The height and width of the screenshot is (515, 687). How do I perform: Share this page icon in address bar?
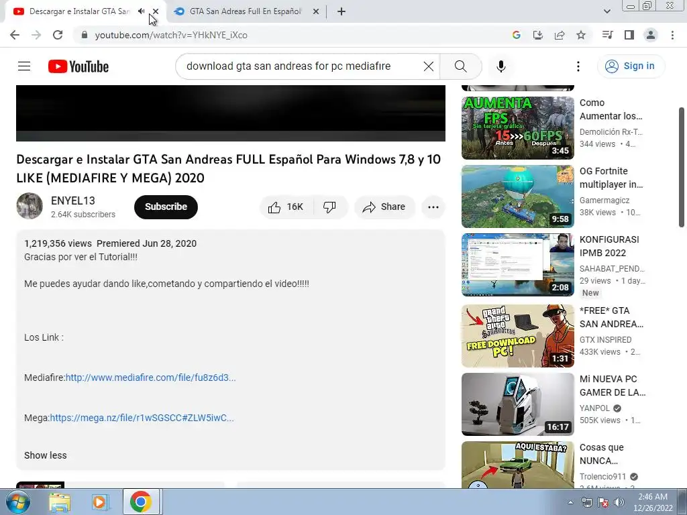point(560,35)
